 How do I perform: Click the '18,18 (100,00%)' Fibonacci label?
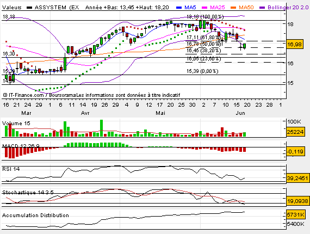pyautogui.click(x=205, y=17)
